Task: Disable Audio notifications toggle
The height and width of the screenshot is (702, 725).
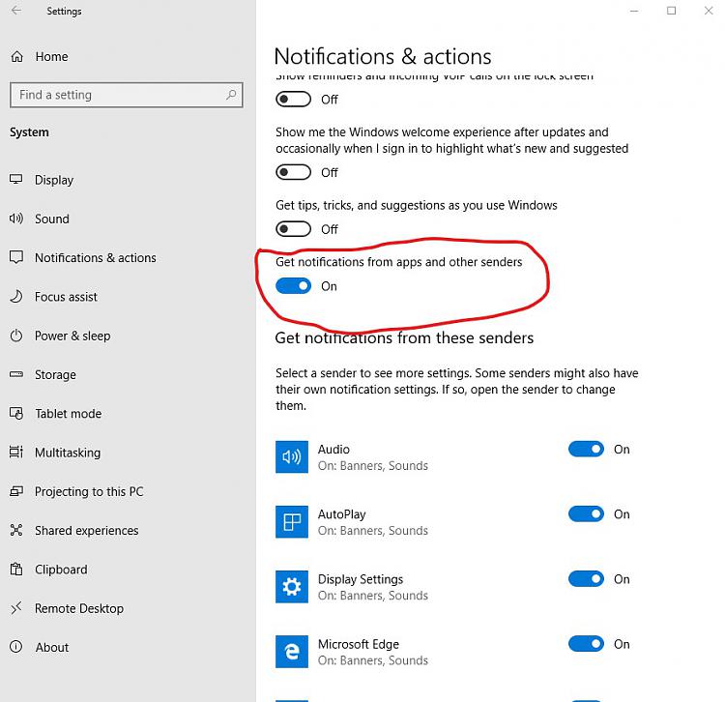Action: pyautogui.click(x=586, y=449)
